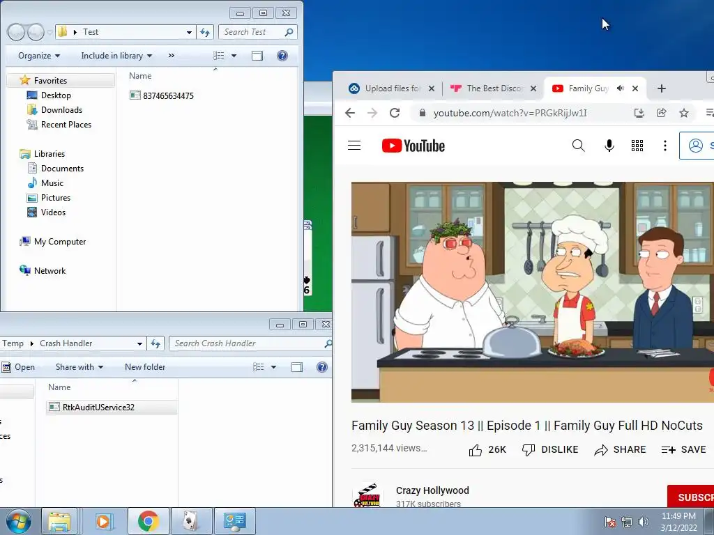
Task: Open the Crazy Hollywood channel link
Action: click(x=432, y=490)
